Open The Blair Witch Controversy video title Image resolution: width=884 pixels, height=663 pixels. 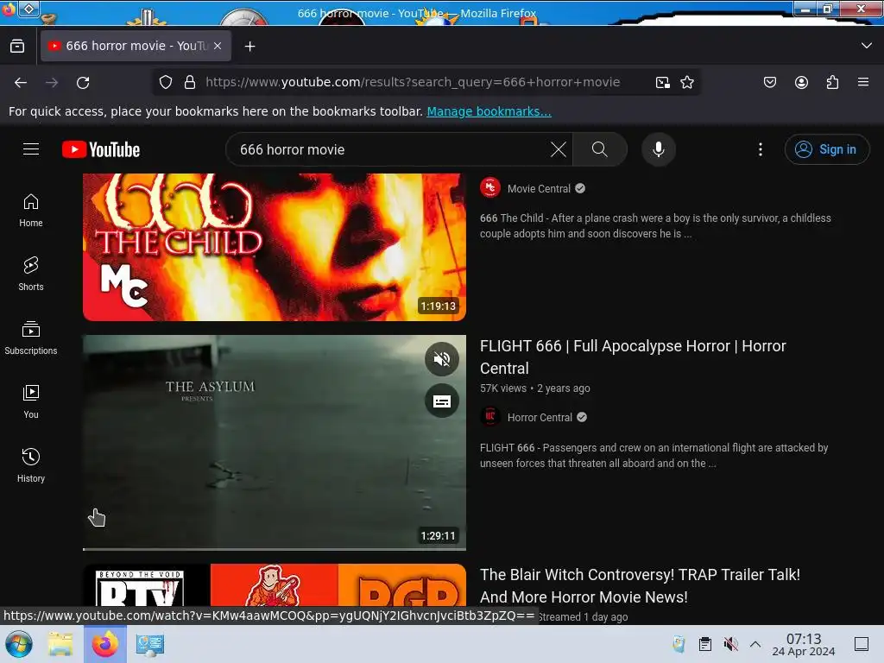click(x=640, y=586)
